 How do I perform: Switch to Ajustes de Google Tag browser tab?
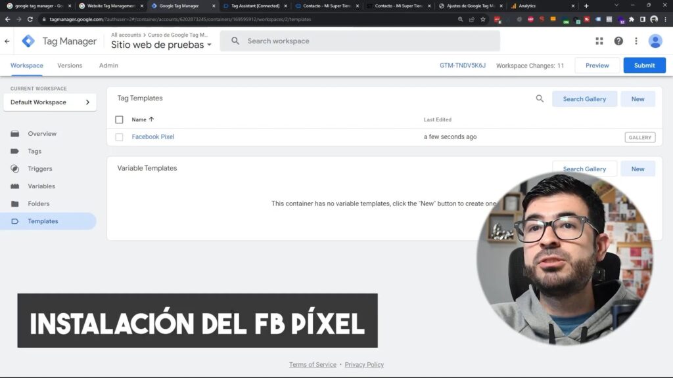[471, 6]
